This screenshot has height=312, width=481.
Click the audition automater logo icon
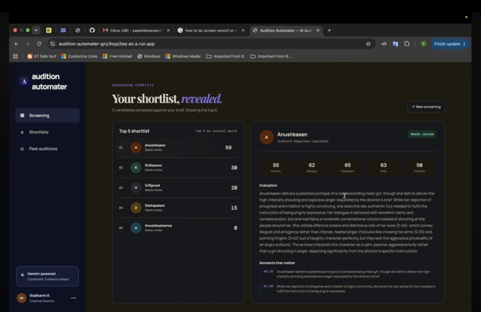click(24, 82)
